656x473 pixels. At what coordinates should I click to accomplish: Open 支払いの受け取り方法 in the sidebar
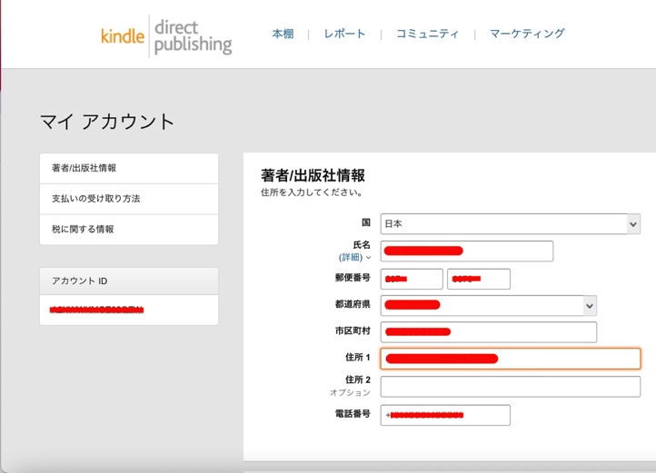128,199
